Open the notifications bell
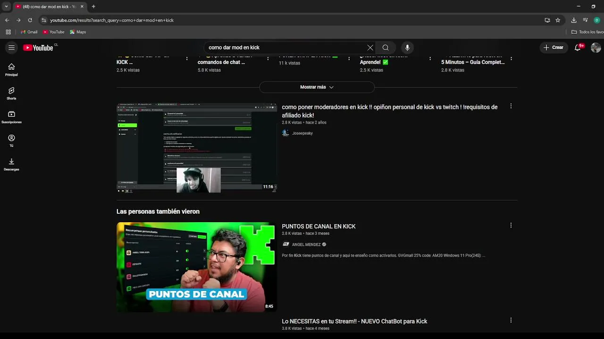 578,48
